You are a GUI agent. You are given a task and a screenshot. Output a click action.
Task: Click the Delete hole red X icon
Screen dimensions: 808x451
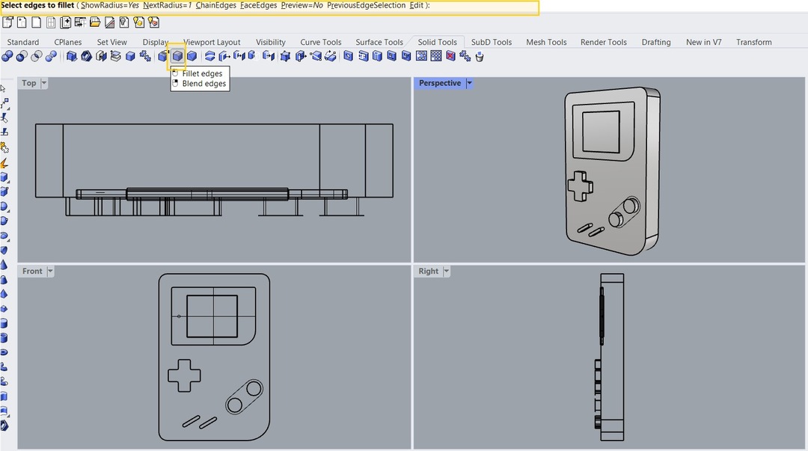pos(450,56)
